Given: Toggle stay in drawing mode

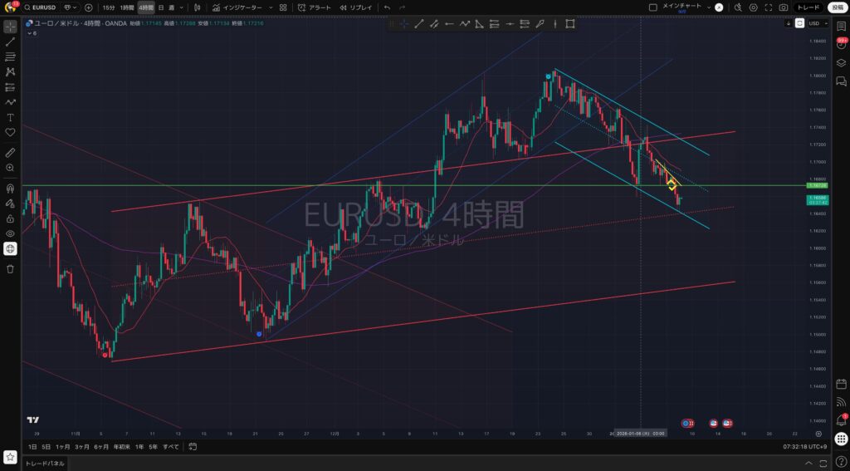Looking at the screenshot, I should click(10, 204).
